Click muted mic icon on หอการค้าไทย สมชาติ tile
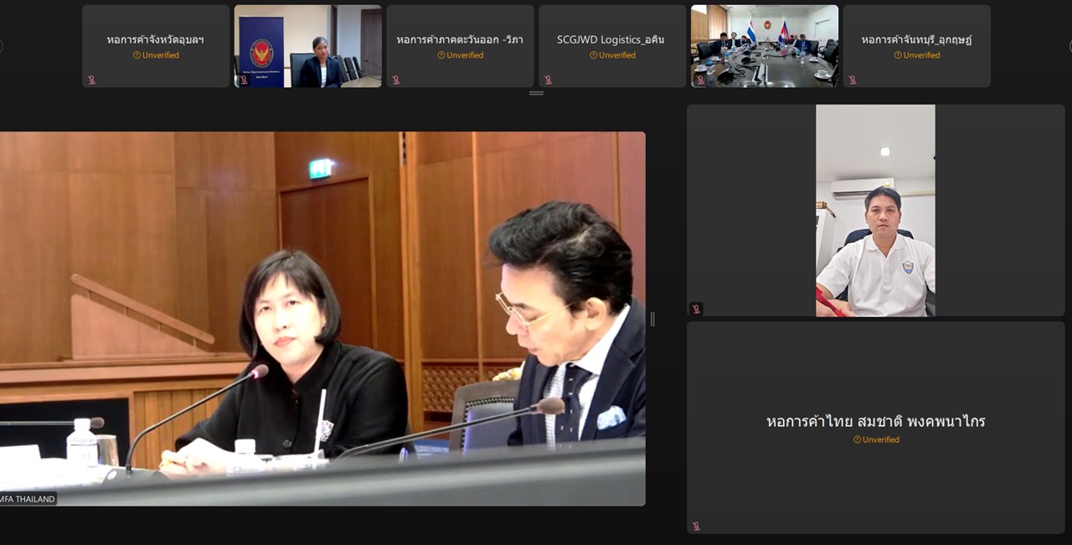This screenshot has width=1072, height=545. [x=696, y=527]
